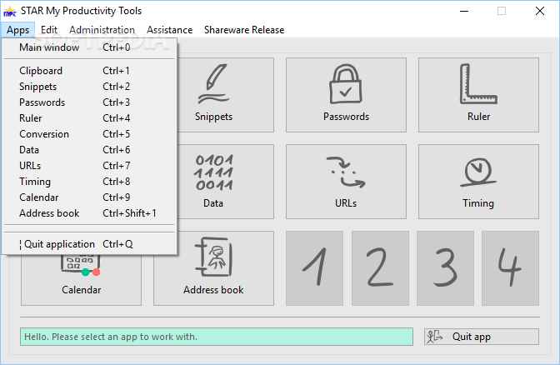The height and width of the screenshot is (365, 560).
Task: Close the STAR My Productivity Tools window
Action: 540,12
